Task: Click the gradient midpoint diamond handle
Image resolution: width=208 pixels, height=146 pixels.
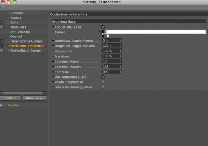Action: 105,32
